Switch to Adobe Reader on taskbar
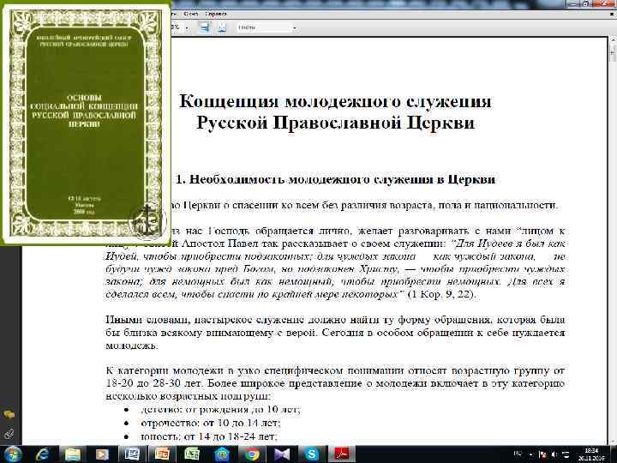This screenshot has height=463, width=617. 341,454
